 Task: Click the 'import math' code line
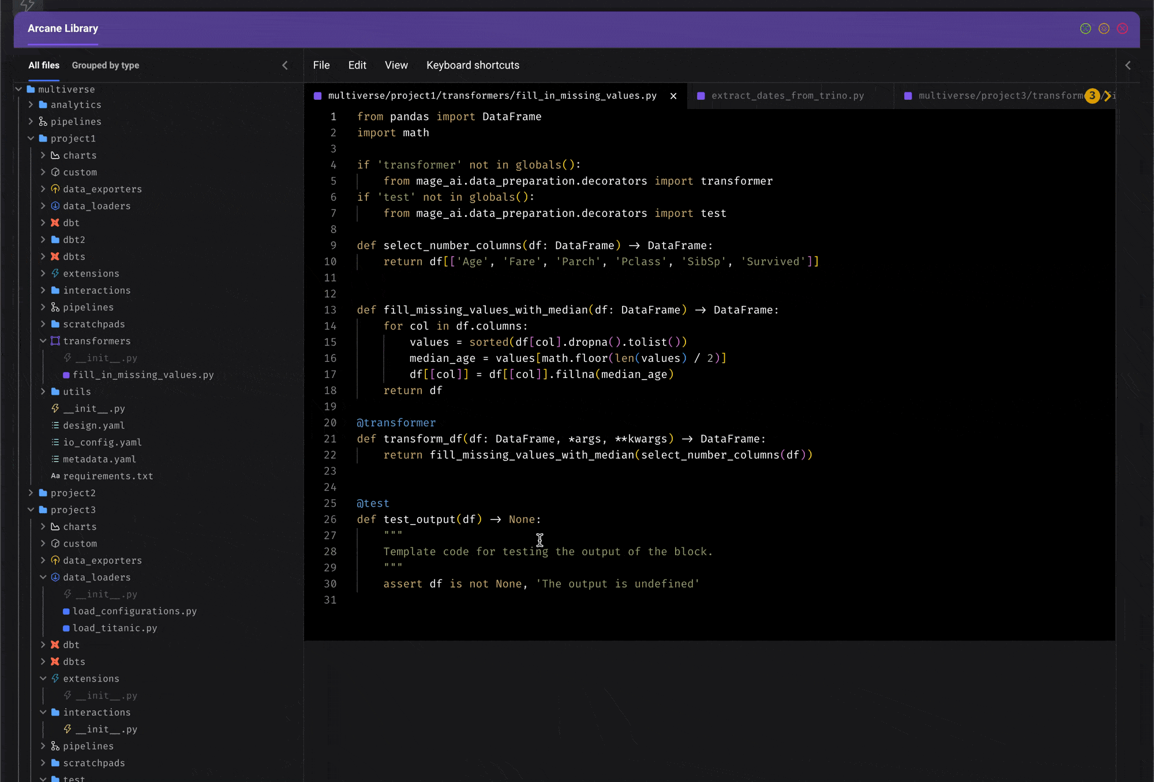pyautogui.click(x=393, y=133)
